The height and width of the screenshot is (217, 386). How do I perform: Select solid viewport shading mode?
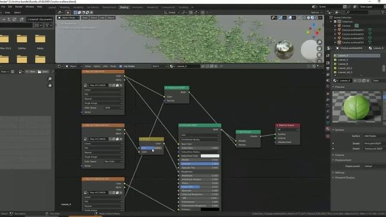click(308, 17)
